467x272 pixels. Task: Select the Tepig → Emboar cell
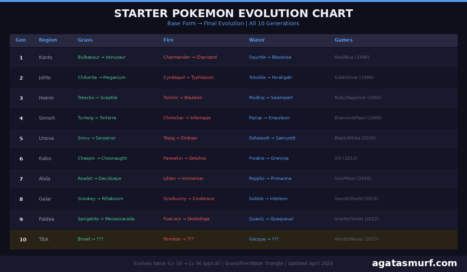click(x=181, y=138)
